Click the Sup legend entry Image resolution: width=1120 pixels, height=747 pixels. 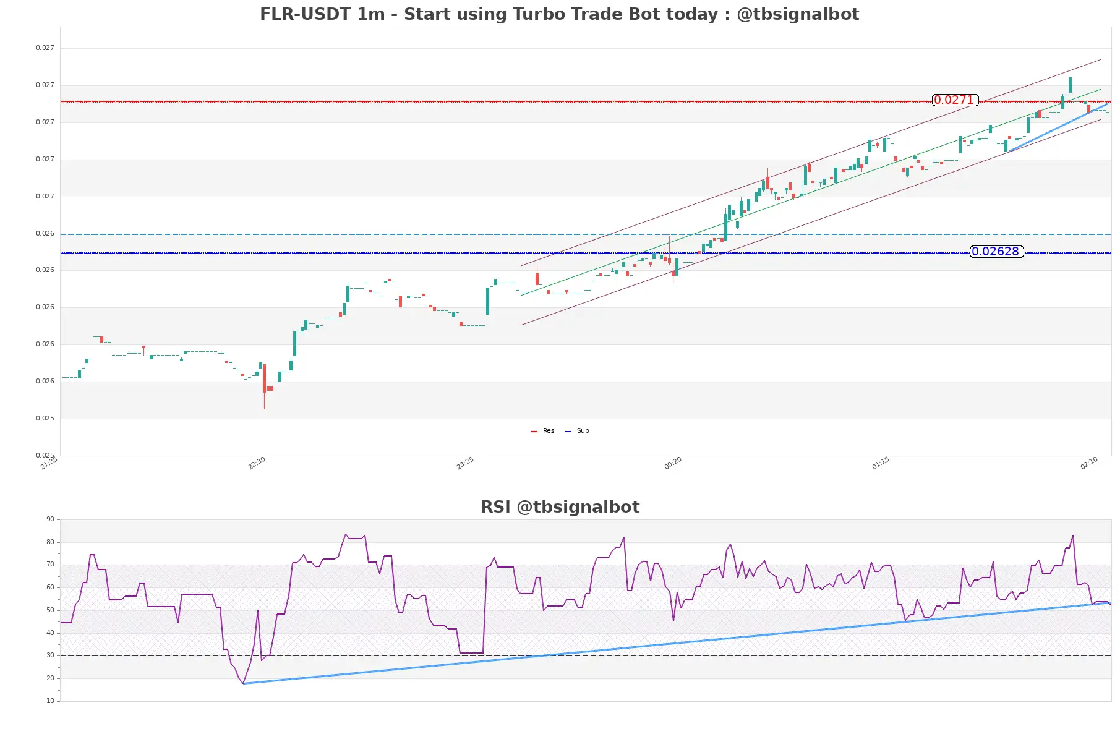pos(577,431)
